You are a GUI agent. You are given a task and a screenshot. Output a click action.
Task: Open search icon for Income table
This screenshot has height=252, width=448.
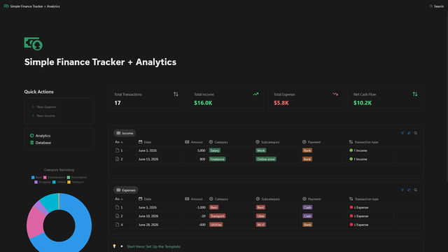click(415, 133)
